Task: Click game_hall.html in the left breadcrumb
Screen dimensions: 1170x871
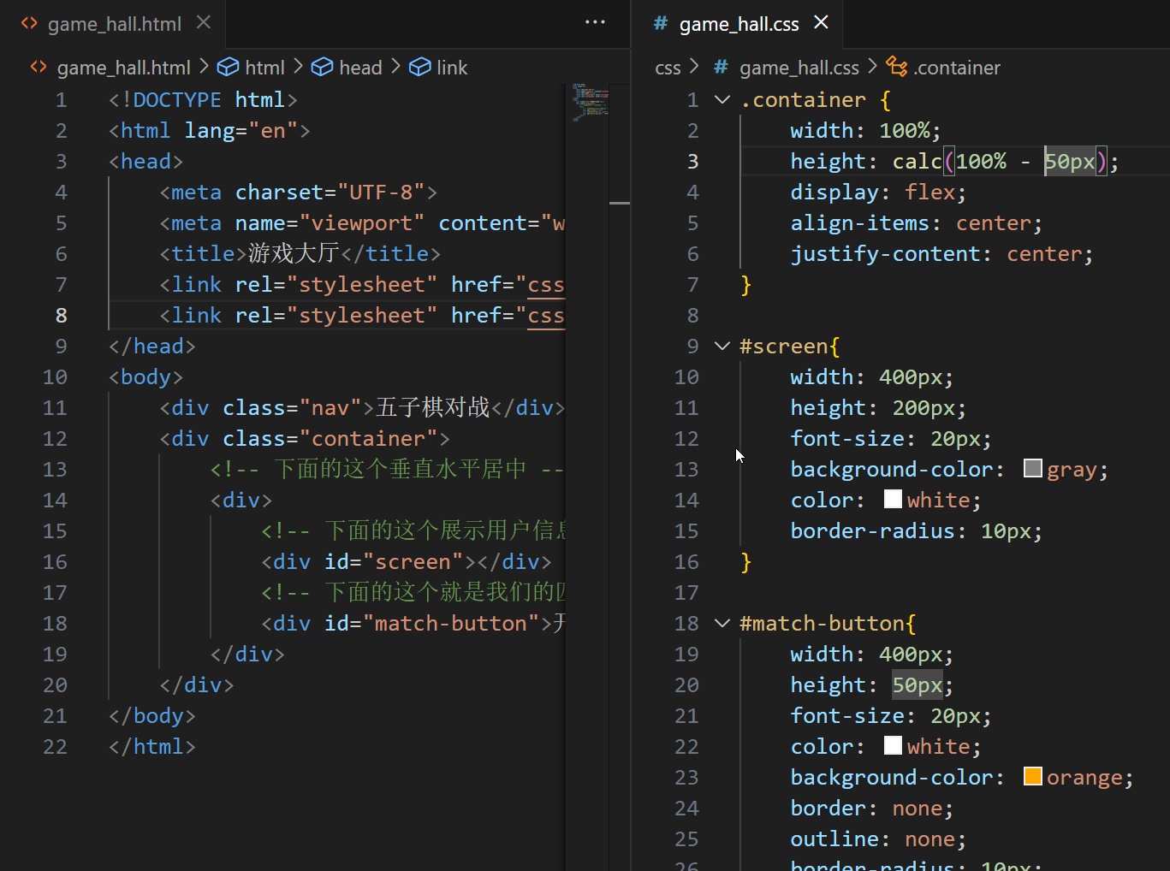Action: click(x=123, y=68)
